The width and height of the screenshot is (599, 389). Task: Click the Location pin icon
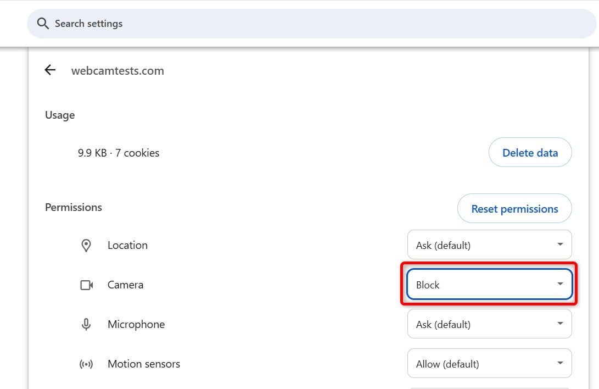pos(86,246)
